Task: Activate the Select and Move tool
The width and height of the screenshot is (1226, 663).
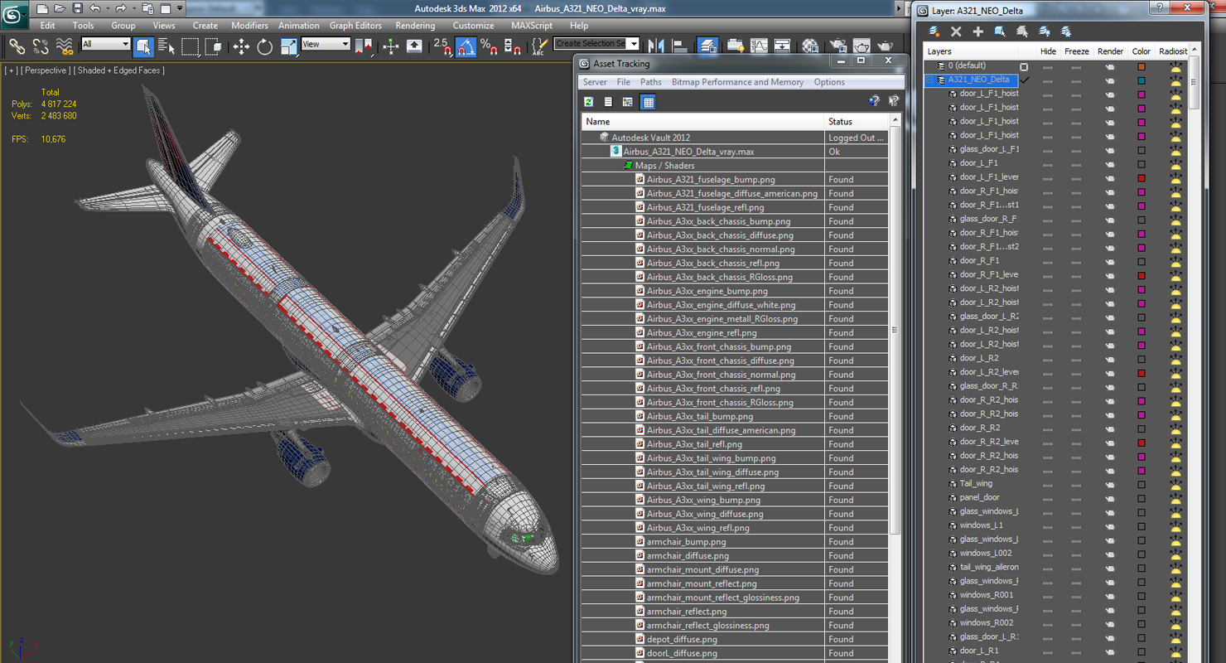Action: pos(241,46)
